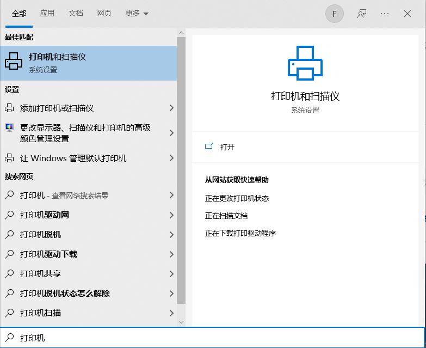The image size is (426, 348).
Task: Click the printer icon in best match result
Action: pyautogui.click(x=13, y=61)
